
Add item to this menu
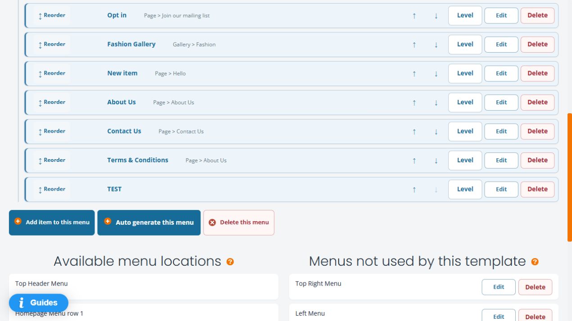[x=52, y=223]
